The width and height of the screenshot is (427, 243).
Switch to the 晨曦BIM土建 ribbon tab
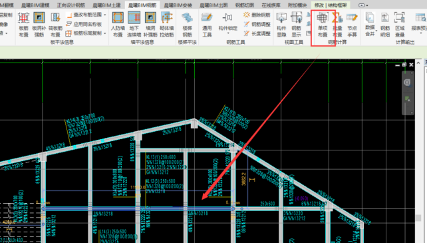(106, 5)
